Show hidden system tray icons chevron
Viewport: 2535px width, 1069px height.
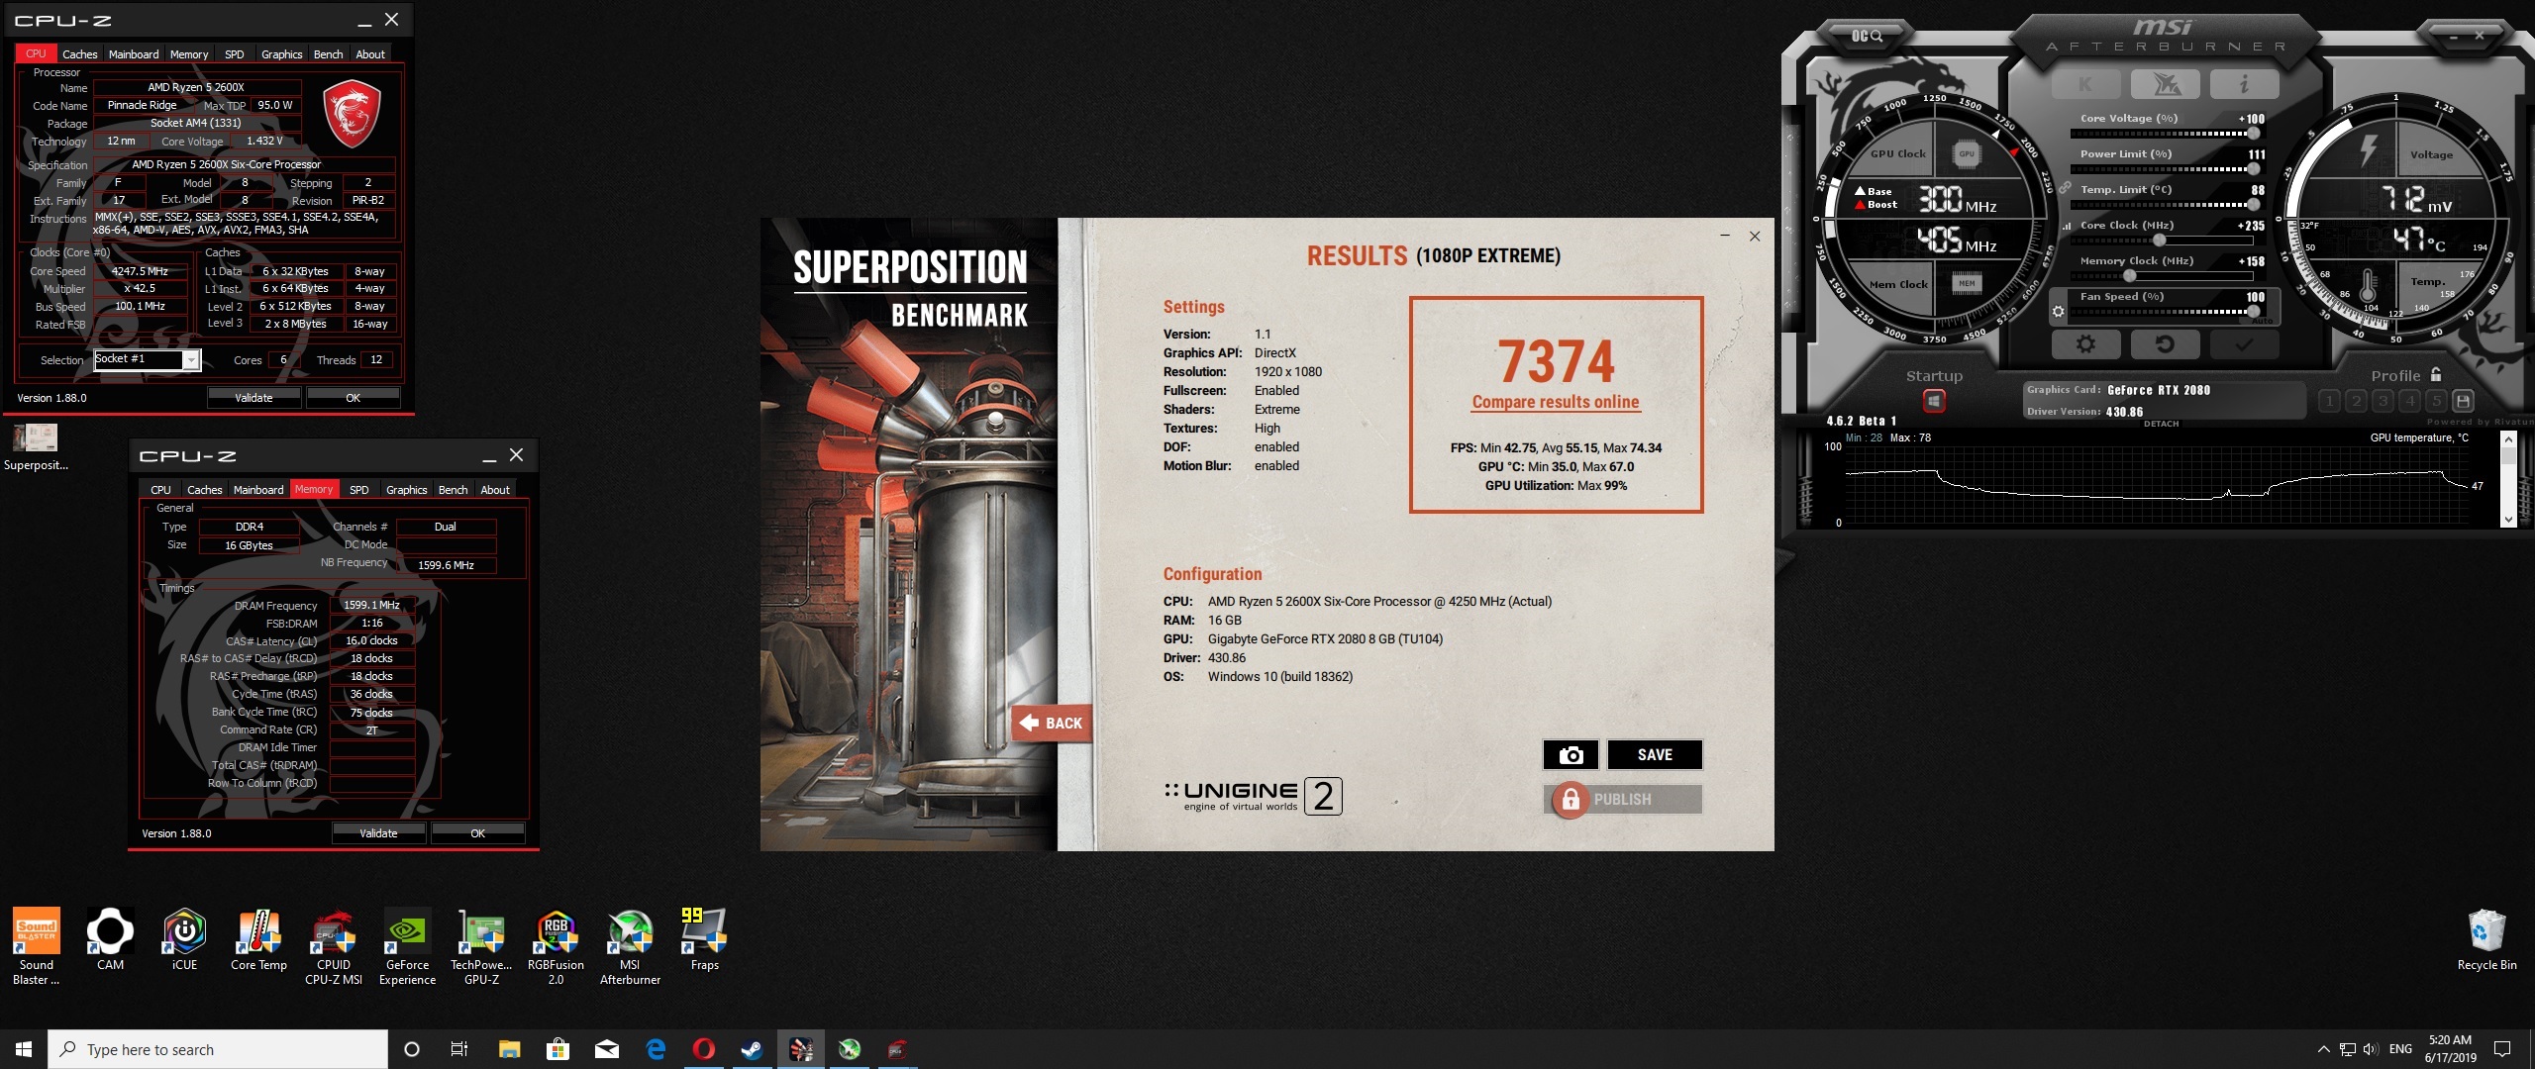coord(2323,1049)
